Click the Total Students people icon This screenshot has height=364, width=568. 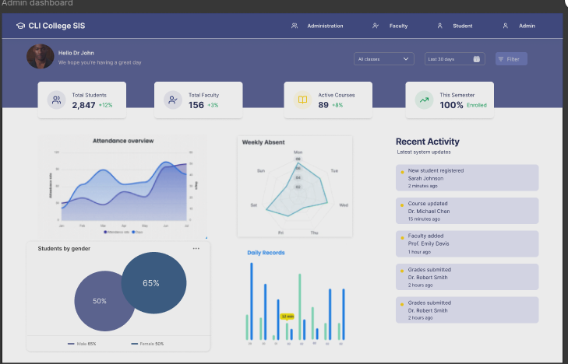pyautogui.click(x=56, y=100)
